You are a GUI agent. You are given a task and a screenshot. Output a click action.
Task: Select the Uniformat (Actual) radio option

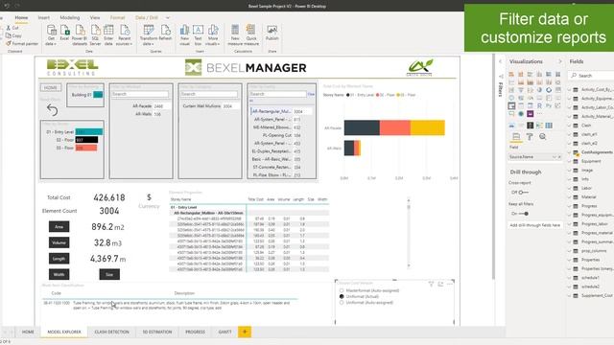pos(342,296)
